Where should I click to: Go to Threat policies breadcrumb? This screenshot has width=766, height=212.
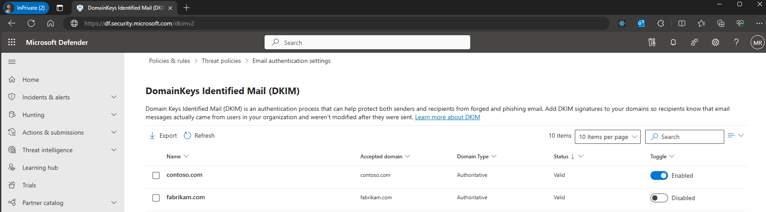(221, 61)
